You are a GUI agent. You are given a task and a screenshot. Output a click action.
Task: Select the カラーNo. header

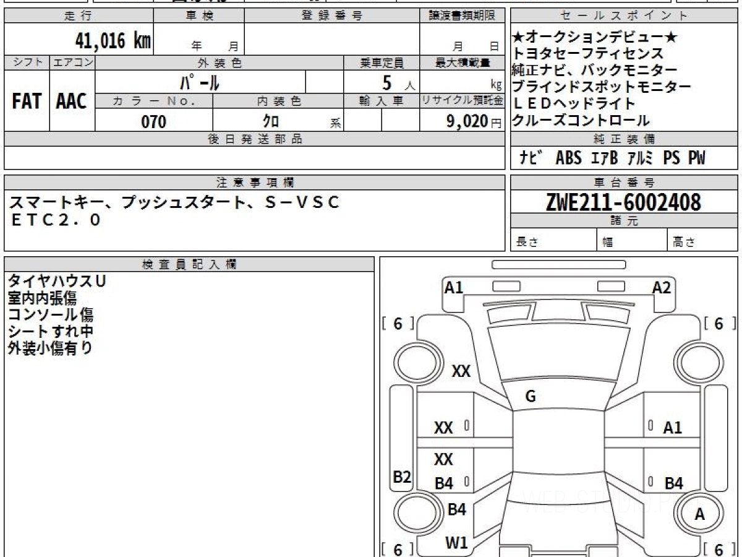click(154, 101)
